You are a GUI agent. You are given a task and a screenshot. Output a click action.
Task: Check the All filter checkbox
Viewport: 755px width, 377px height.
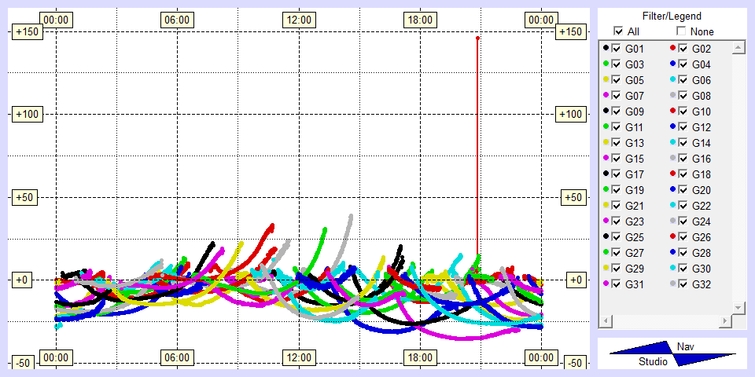click(x=618, y=31)
